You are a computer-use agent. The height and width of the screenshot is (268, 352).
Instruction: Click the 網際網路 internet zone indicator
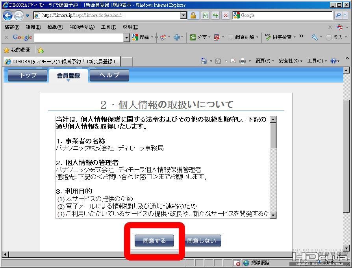tap(257, 263)
